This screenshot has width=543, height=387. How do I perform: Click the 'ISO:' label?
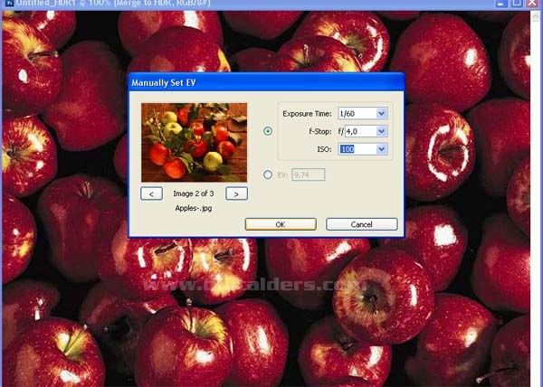coord(324,150)
